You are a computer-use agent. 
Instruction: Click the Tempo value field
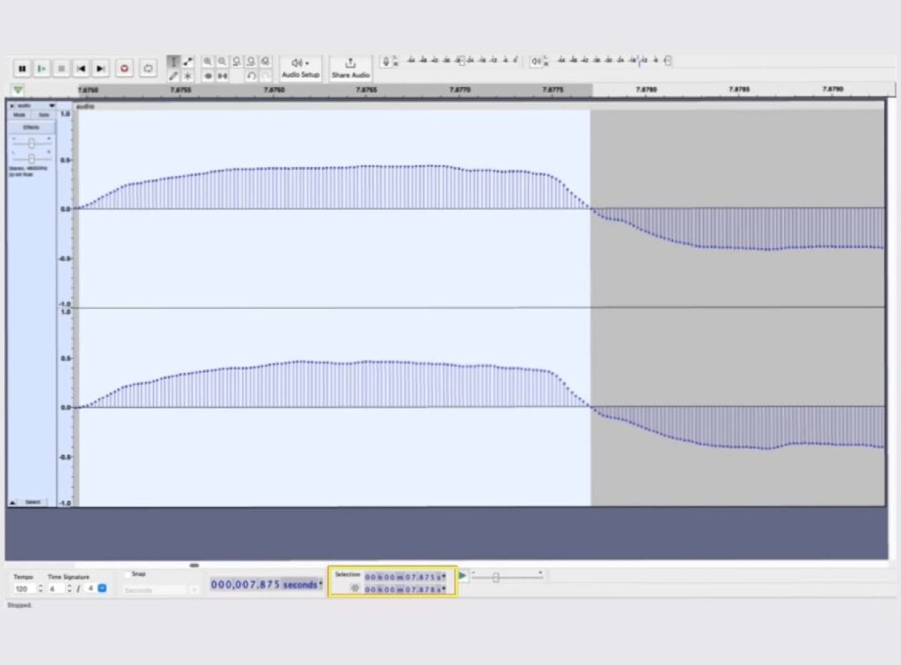[x=24, y=588]
